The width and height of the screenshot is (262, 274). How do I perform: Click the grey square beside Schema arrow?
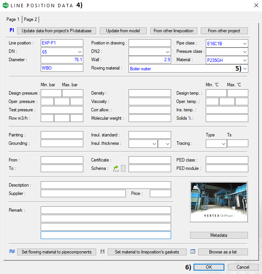123,168
